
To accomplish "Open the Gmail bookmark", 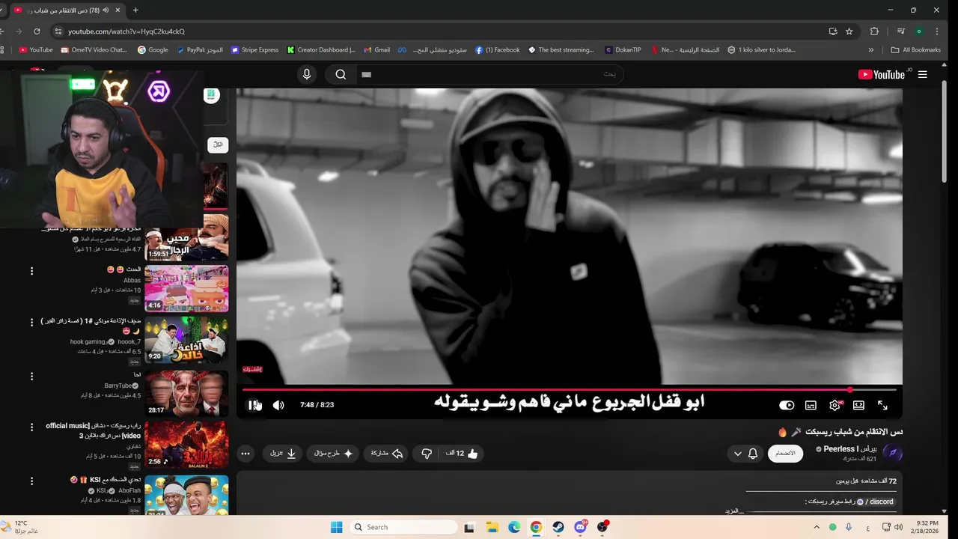I will pos(376,50).
